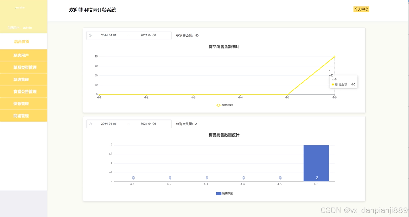This screenshot has width=409, height=217.
Task: Click clock icon in sales quantity date picker
Action: [x=90, y=124]
